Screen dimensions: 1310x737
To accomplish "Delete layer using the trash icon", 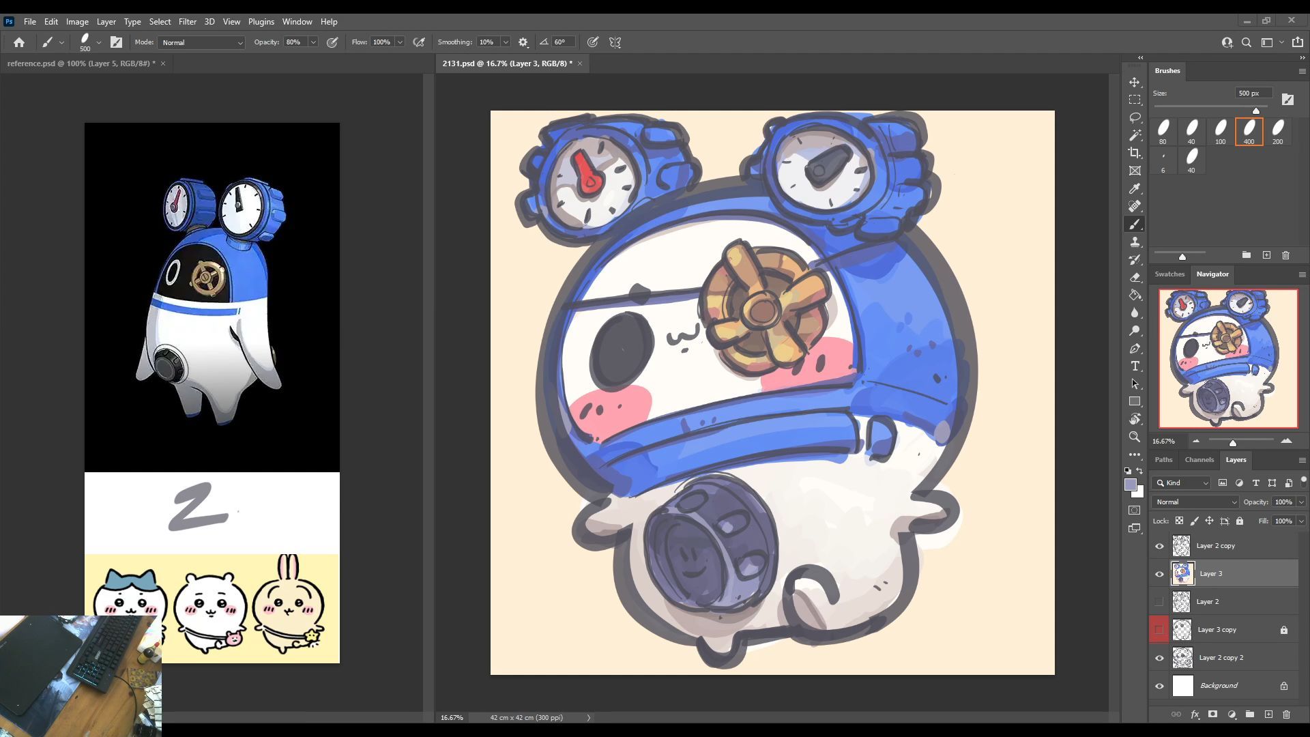I will point(1286,714).
